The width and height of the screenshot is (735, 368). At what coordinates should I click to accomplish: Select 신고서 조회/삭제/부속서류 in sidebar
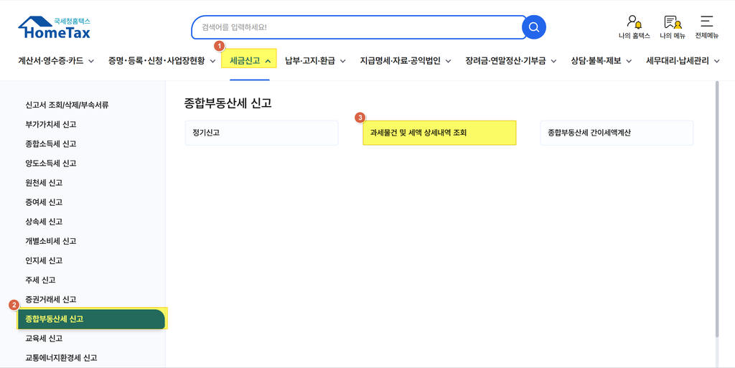coord(67,105)
